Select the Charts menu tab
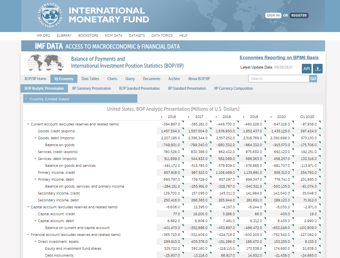The image size is (340, 258). coord(112,79)
